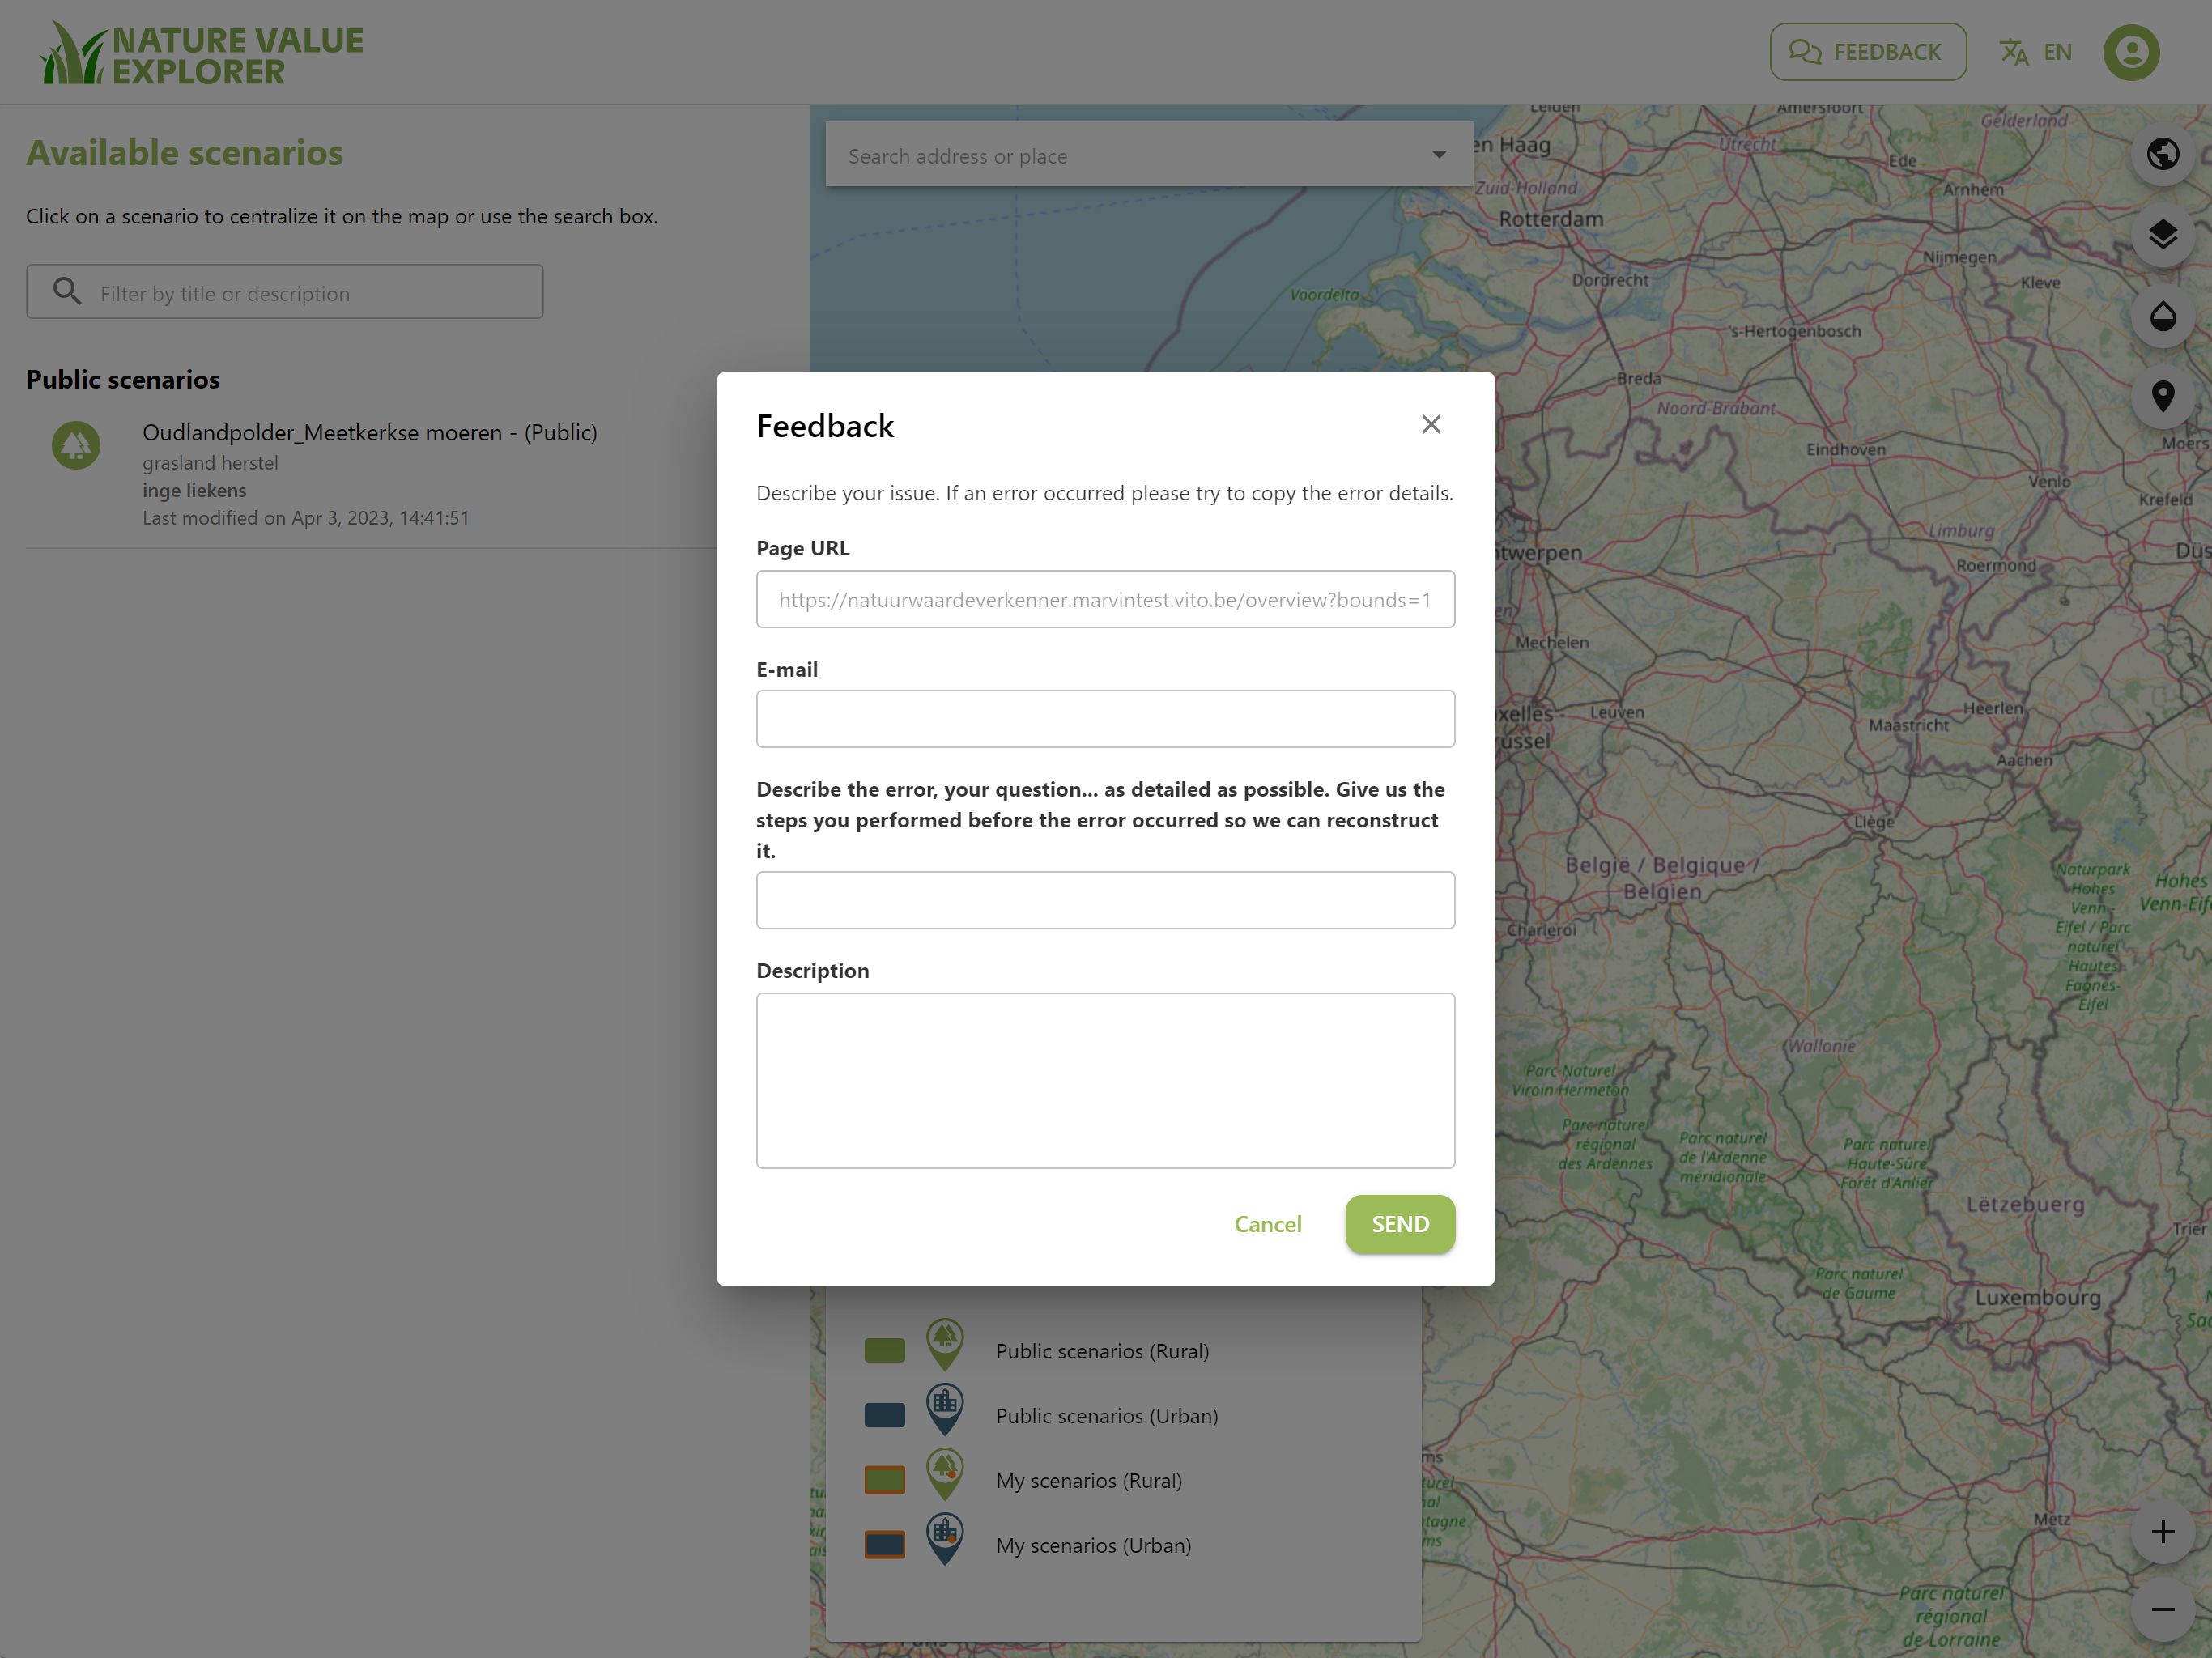Click 'My scenarios (Rural)' legend text
The width and height of the screenshot is (2212, 1658).
click(x=1088, y=1480)
